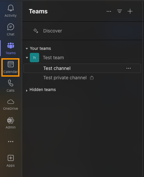Open the Discover teams entry
The height and width of the screenshot is (177, 144).
pos(82,31)
